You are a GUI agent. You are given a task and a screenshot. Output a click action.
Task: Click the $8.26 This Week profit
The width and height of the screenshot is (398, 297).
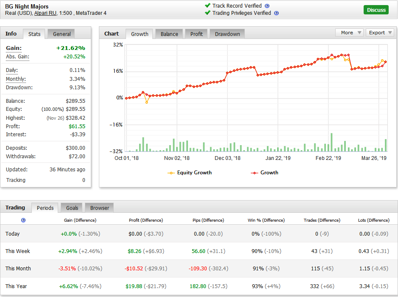click(135, 251)
